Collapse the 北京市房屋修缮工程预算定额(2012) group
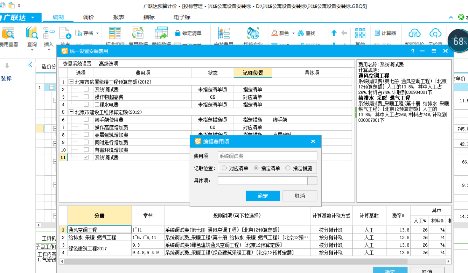Image resolution: width=468 pixels, height=273 pixels. [x=71, y=82]
